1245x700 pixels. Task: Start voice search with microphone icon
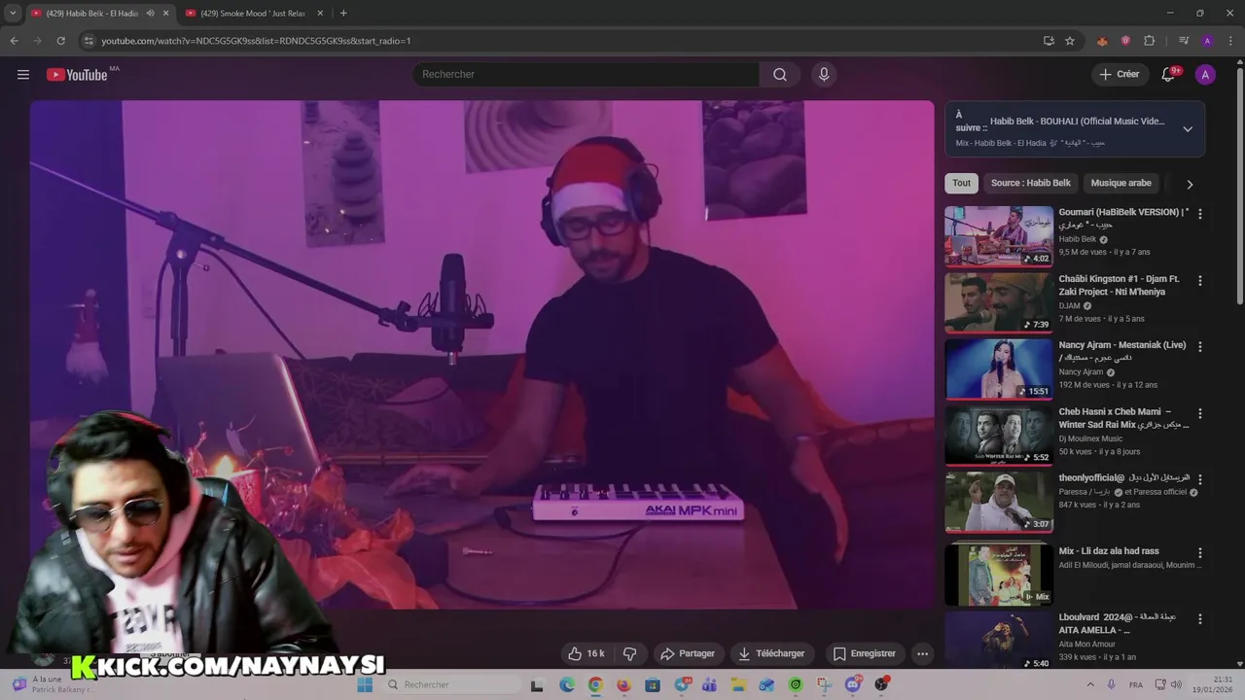click(x=824, y=75)
